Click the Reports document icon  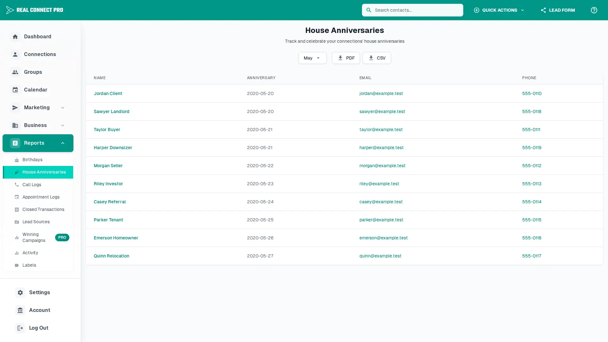point(15,143)
